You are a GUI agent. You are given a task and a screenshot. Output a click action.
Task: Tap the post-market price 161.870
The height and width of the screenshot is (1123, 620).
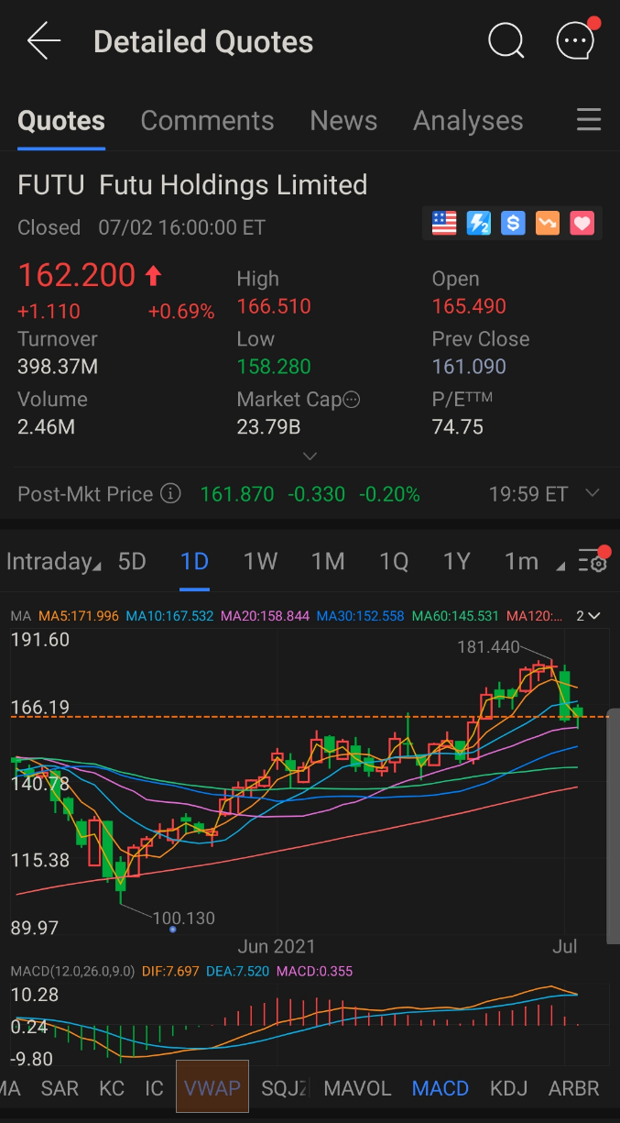[x=237, y=494]
